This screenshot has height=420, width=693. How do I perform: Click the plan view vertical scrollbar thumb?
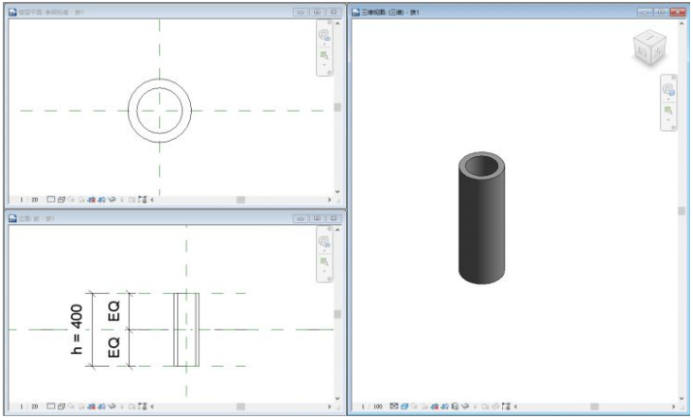[x=337, y=108]
